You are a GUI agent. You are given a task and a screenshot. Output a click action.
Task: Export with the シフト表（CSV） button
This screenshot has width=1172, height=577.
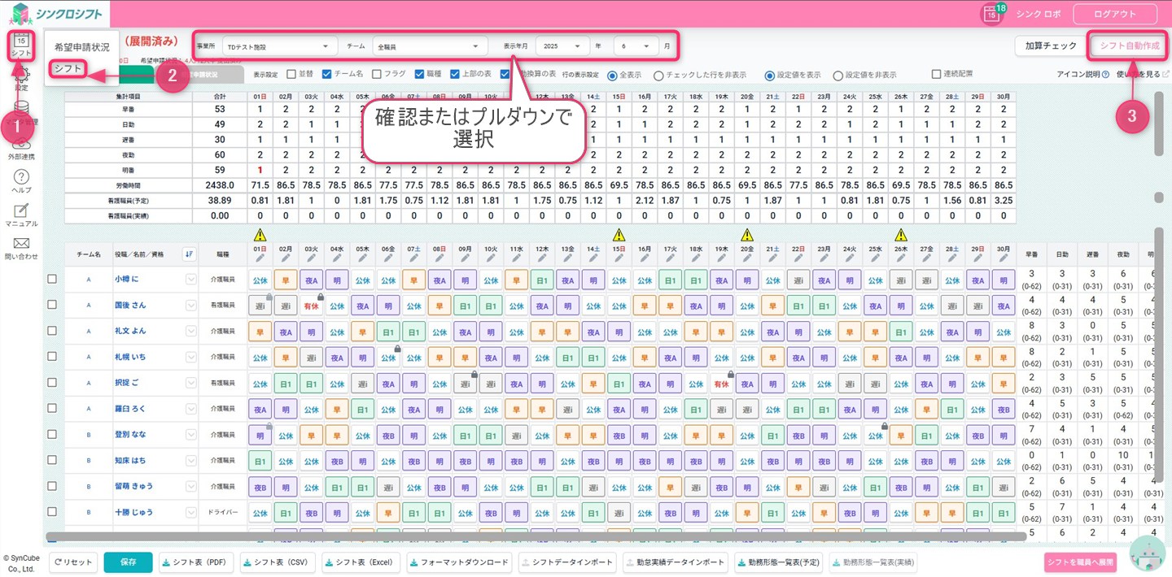(278, 562)
